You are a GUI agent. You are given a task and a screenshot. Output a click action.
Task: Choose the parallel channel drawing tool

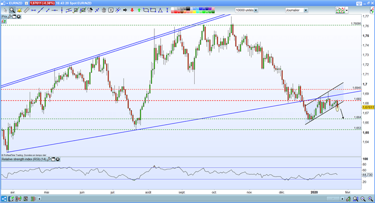[x=68, y=10]
